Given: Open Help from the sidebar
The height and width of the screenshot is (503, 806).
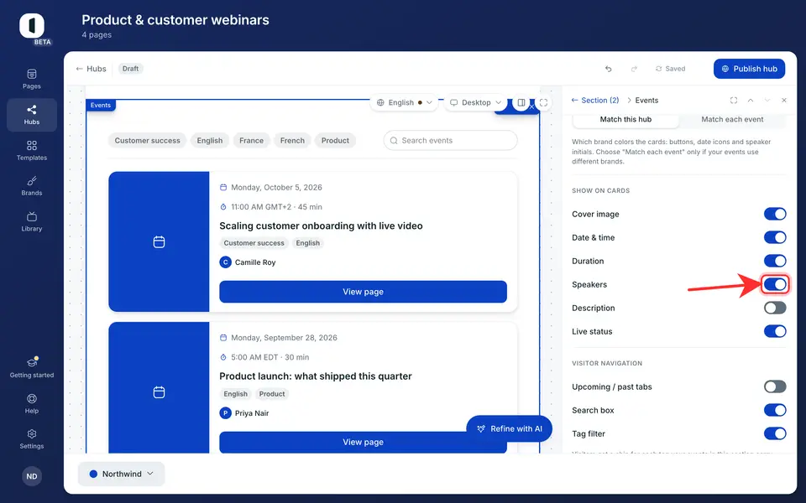Looking at the screenshot, I should (31, 403).
